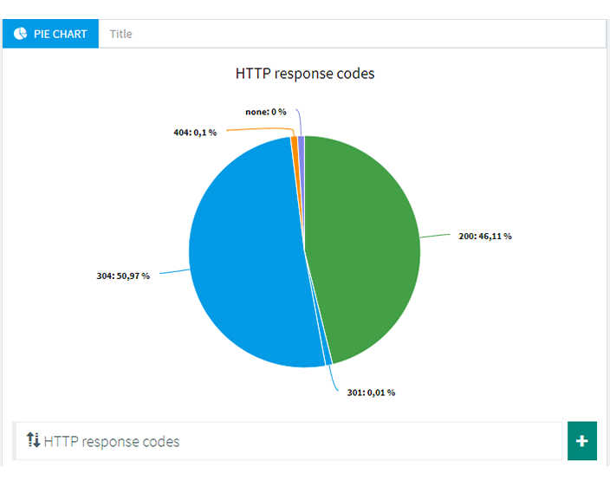Click the green plus add button

(x=582, y=441)
